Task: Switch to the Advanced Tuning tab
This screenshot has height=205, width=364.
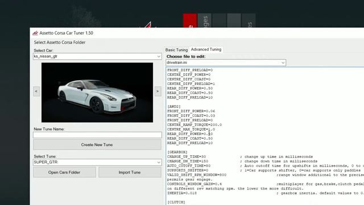Action: point(206,50)
